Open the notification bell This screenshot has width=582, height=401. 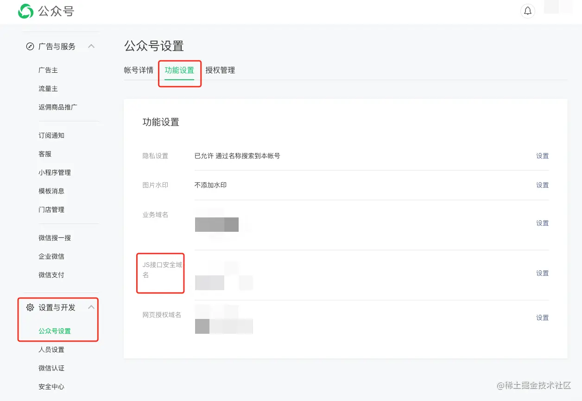click(528, 11)
